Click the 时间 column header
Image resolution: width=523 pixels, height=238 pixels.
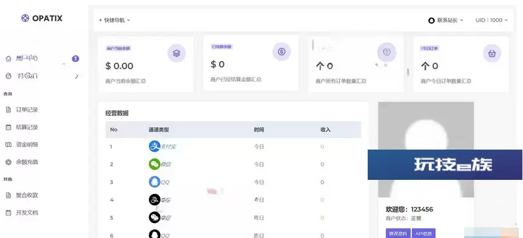pos(259,130)
